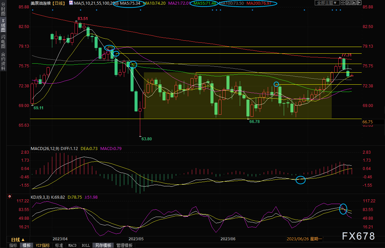Click the DIFF:1.12 value
This screenshot has height=248, width=385.
pyautogui.click(x=69, y=148)
